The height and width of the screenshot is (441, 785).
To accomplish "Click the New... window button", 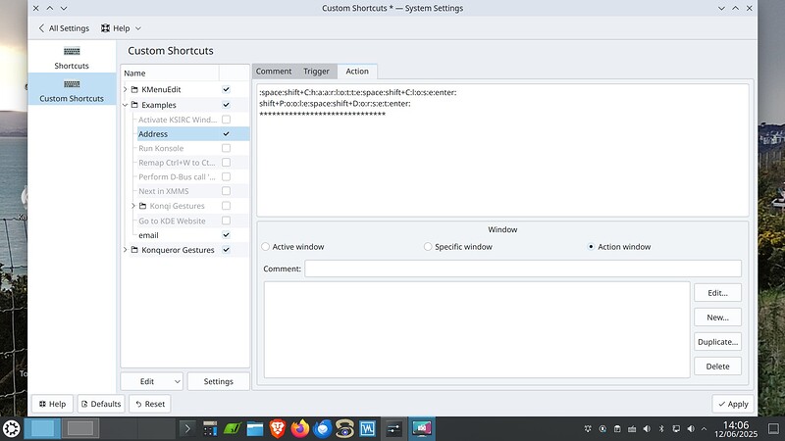I will [x=717, y=318].
